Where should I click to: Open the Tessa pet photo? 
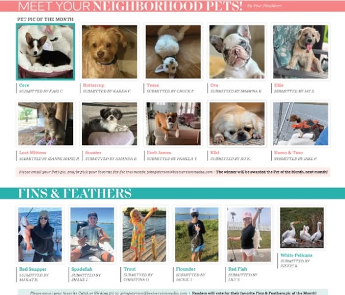point(173,52)
